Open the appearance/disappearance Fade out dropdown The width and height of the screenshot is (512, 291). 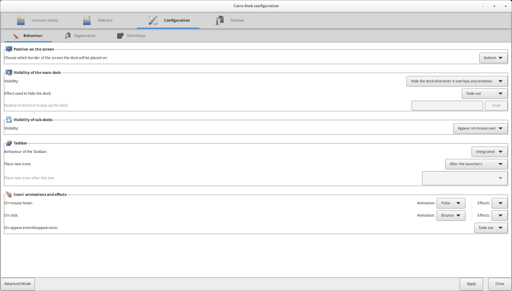click(491, 228)
